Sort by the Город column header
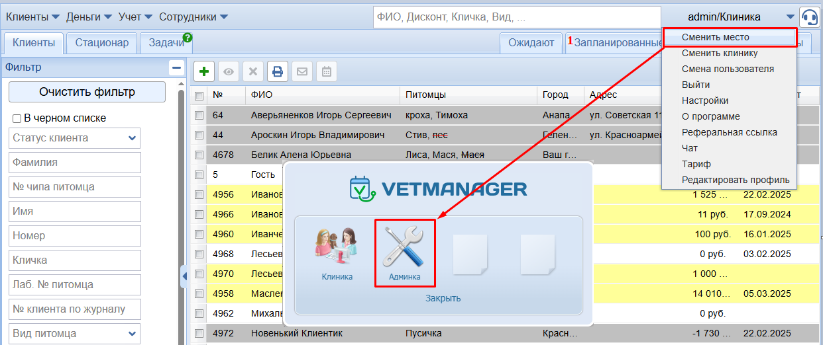 [x=560, y=95]
